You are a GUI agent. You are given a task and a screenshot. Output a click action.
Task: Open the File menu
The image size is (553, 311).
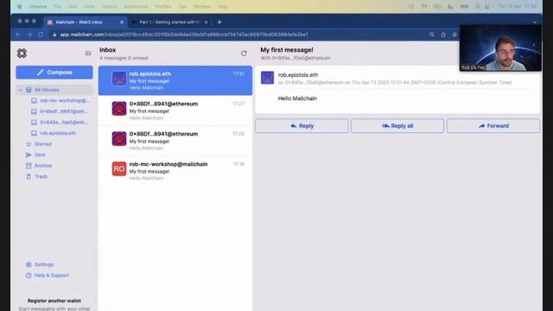point(58,6)
